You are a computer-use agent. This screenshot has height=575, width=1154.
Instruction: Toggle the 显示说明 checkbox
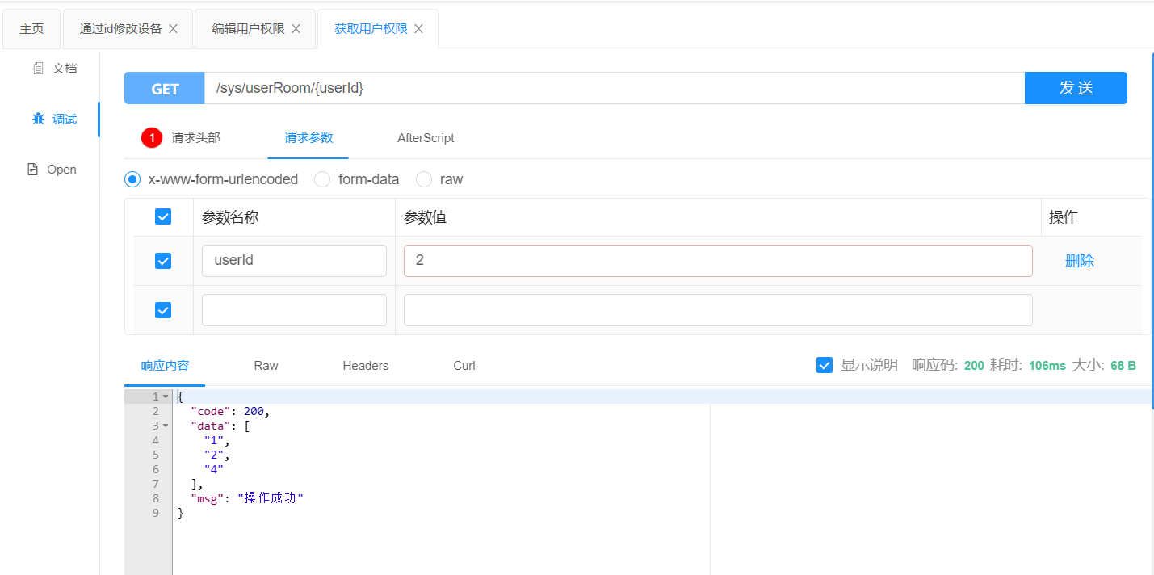pos(825,364)
